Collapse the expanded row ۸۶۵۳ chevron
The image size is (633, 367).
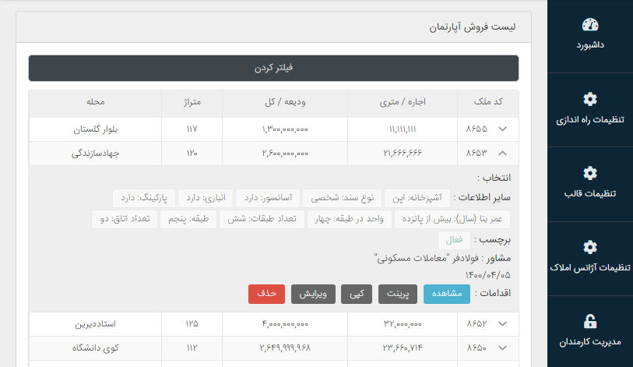[x=502, y=154]
